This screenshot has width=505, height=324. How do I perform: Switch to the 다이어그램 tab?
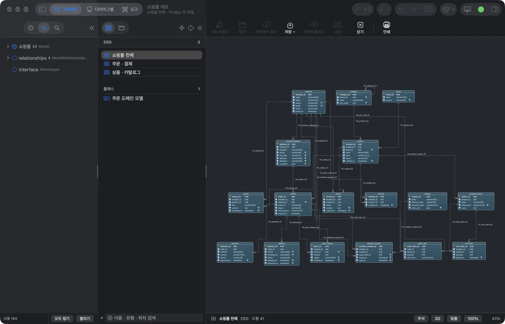point(100,9)
